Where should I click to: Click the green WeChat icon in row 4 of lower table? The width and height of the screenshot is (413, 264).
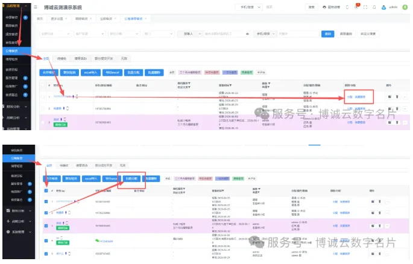point(97,240)
